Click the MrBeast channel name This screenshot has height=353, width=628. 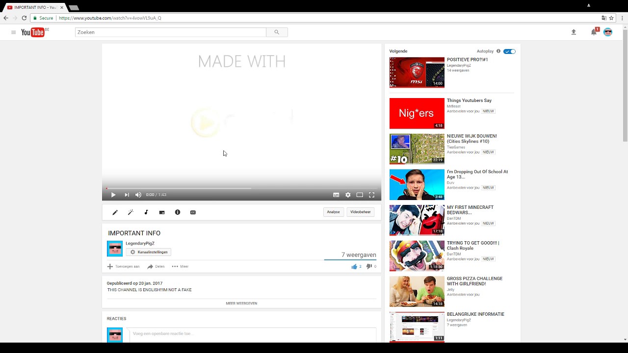pyautogui.click(x=454, y=106)
